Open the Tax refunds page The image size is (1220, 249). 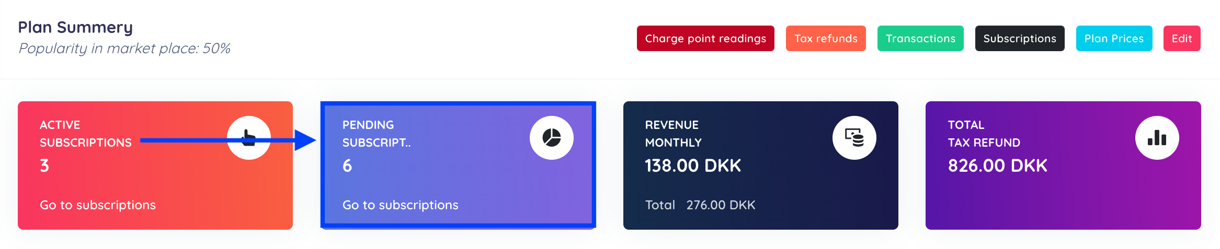coord(826,39)
